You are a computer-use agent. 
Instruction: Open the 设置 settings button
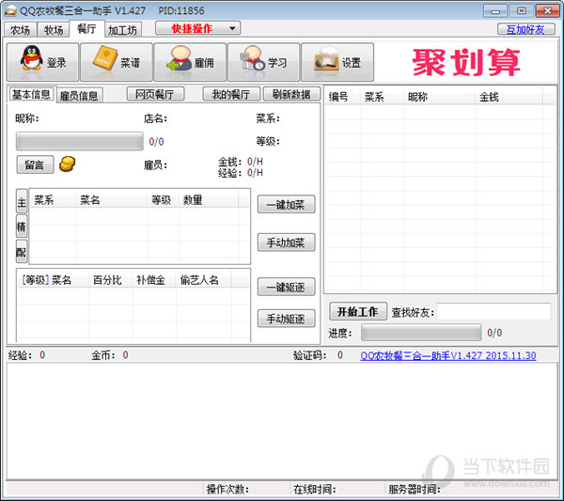tap(337, 62)
